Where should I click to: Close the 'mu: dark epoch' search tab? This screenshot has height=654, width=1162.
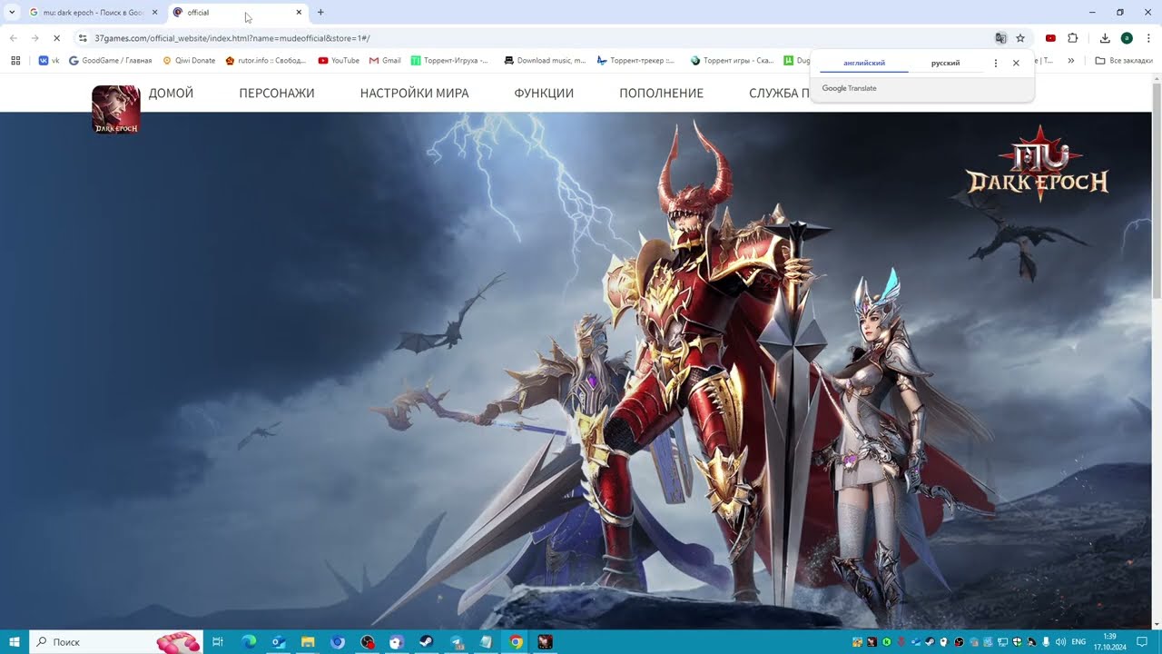click(154, 13)
